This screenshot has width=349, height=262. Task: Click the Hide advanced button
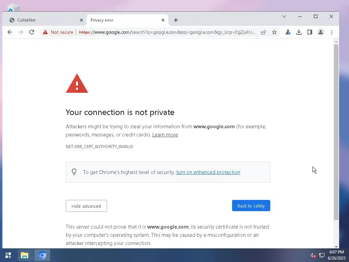[86, 206]
